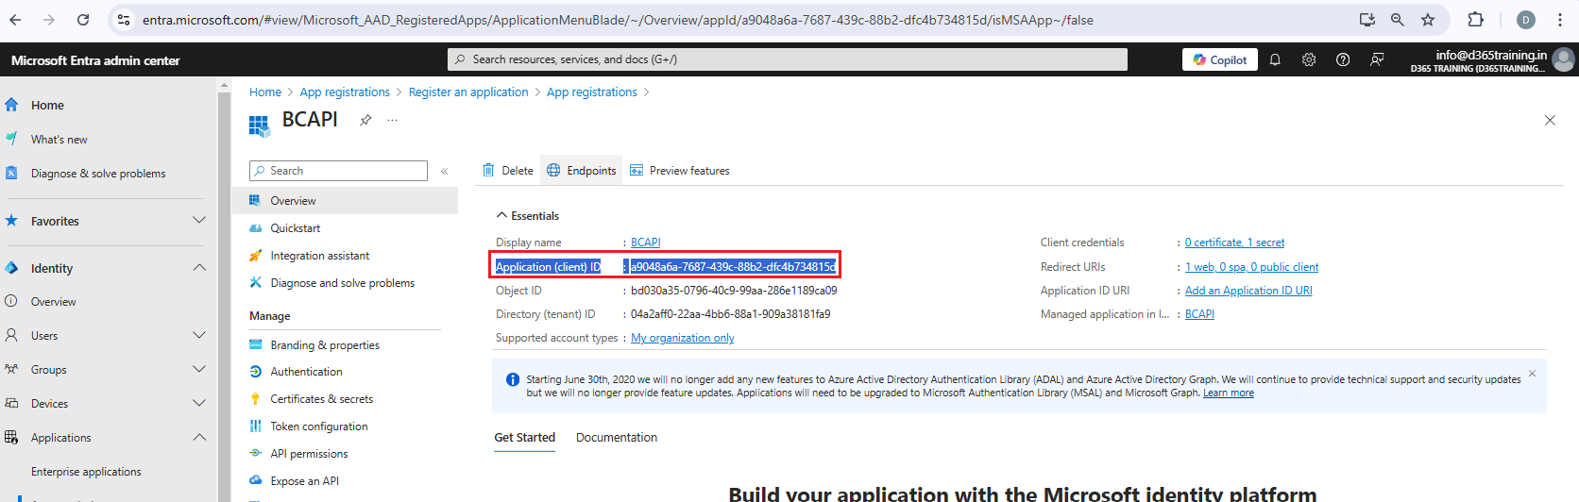Open the feedback icon in header
This screenshot has width=1579, height=502.
[1377, 59]
